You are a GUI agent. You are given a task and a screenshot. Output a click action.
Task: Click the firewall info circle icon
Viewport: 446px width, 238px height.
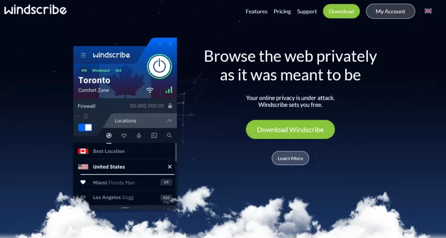(x=86, y=116)
